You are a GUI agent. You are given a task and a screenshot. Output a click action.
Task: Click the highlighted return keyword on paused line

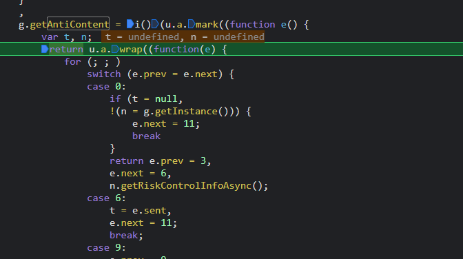coord(66,49)
